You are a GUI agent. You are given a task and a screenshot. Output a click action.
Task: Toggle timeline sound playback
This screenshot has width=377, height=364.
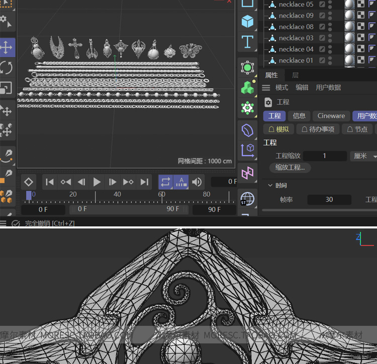click(197, 182)
